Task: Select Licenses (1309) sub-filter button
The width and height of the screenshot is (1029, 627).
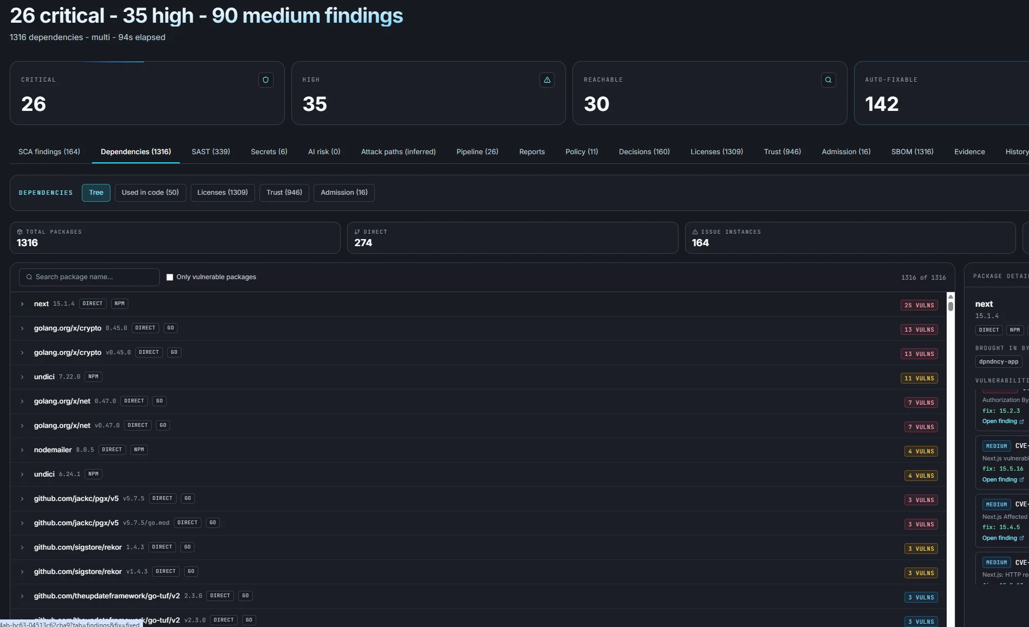Action: 223,193
